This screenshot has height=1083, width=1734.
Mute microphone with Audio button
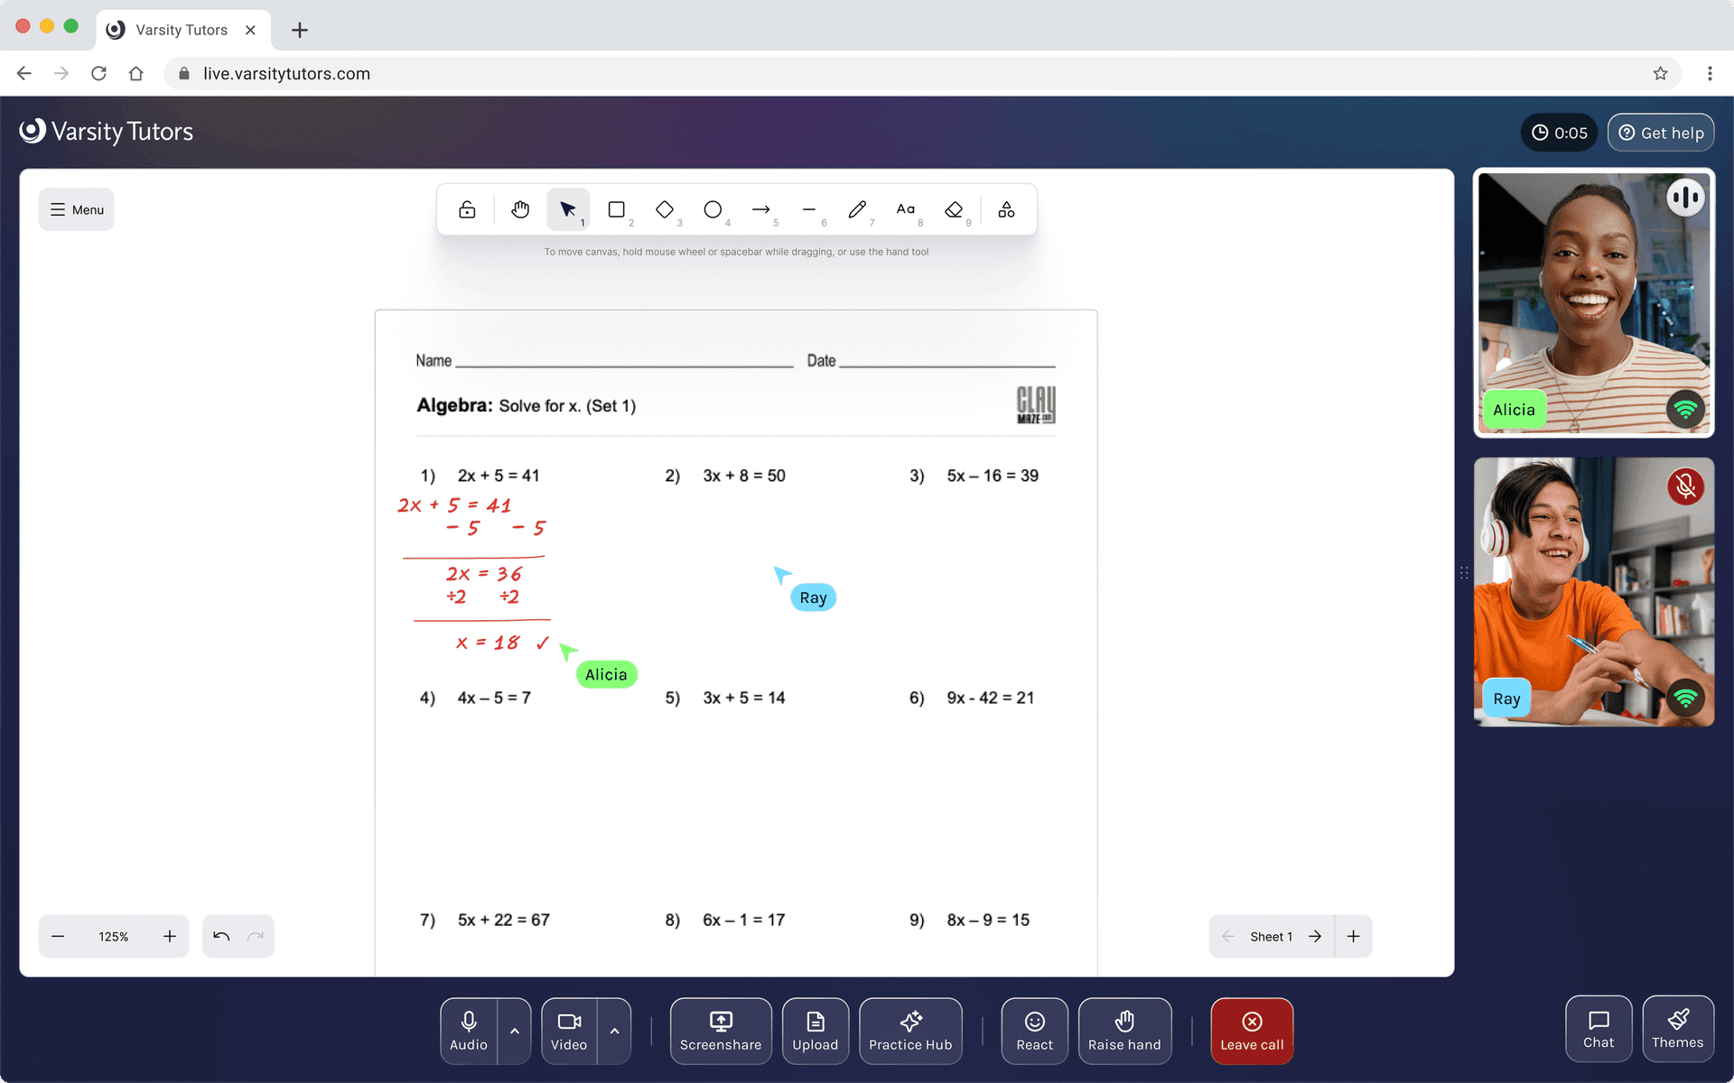469,1031
